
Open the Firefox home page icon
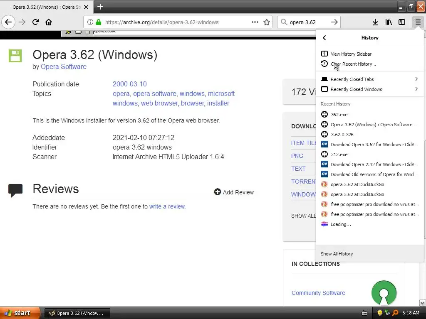[x=49, y=22]
